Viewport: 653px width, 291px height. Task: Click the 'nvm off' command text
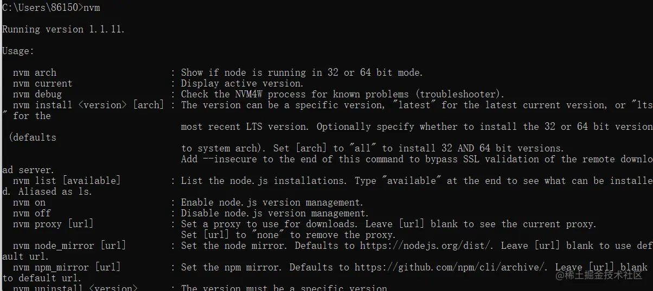(x=32, y=213)
